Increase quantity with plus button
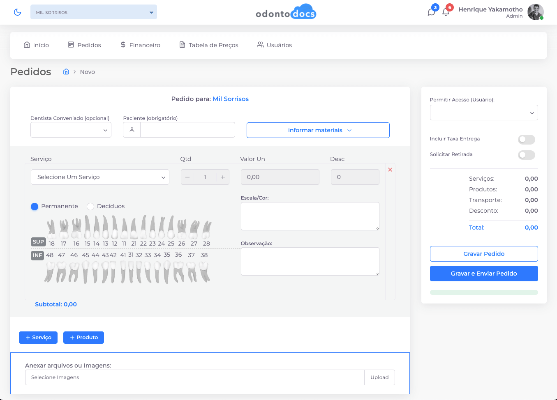This screenshot has width=557, height=400. coord(222,177)
